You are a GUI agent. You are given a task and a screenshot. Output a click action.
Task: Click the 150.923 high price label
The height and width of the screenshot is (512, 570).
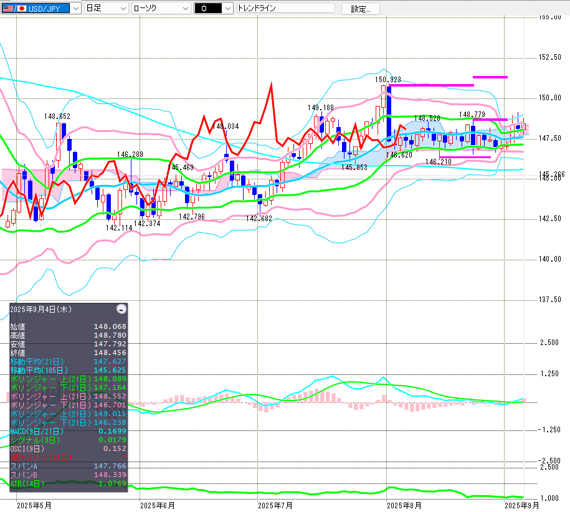388,80
